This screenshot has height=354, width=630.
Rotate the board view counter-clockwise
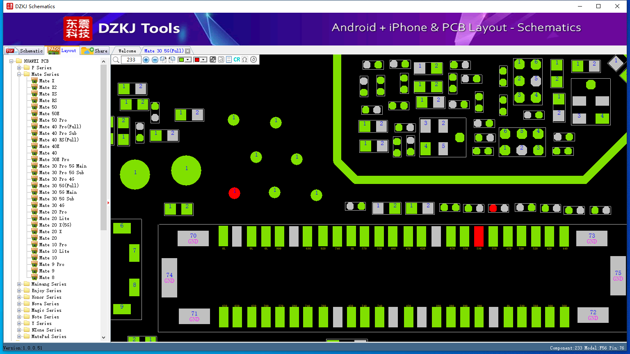coord(172,60)
